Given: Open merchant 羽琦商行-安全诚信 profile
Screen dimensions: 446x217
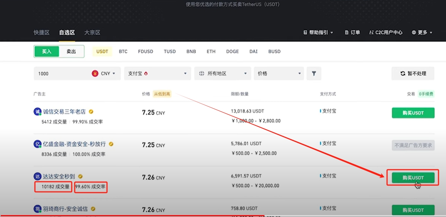Looking at the screenshot, I should tap(65, 209).
